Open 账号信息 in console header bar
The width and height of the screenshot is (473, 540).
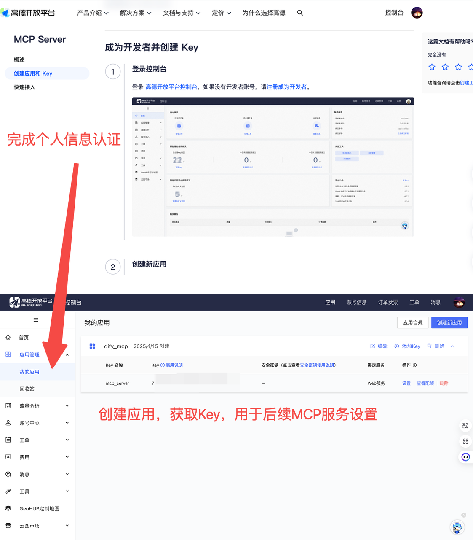coord(356,302)
